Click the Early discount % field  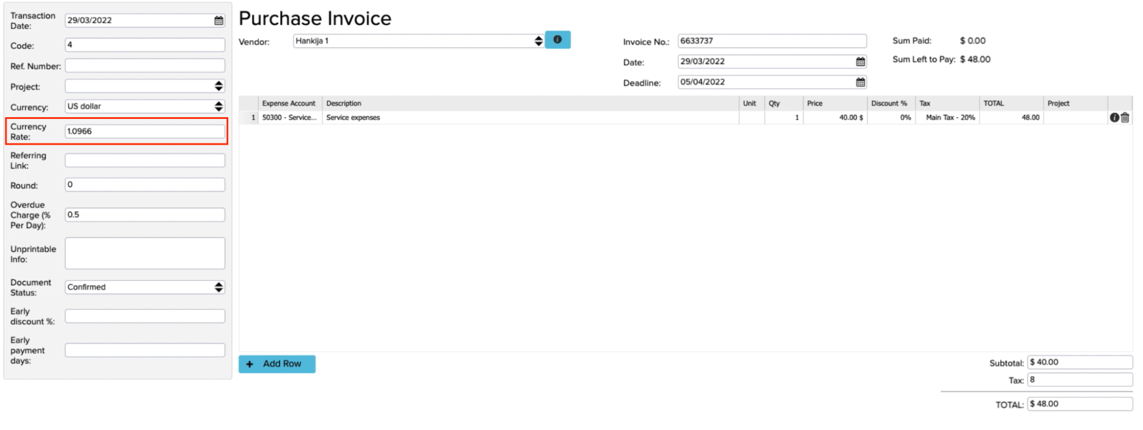(144, 316)
